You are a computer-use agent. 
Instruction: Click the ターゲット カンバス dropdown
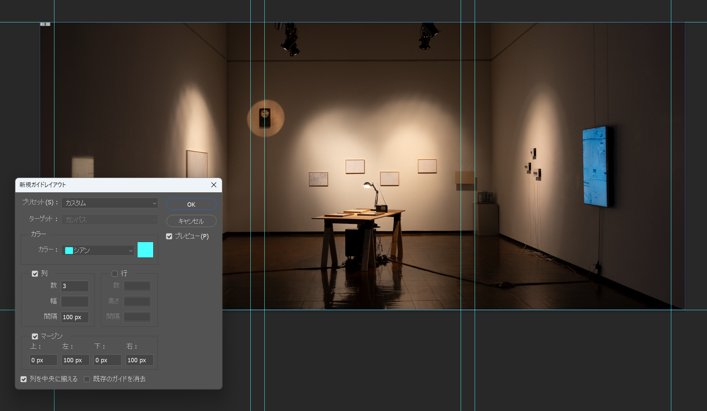110,220
